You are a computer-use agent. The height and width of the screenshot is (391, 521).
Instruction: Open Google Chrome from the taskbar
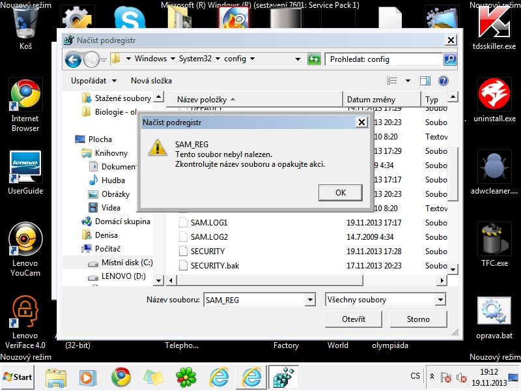[x=120, y=377]
